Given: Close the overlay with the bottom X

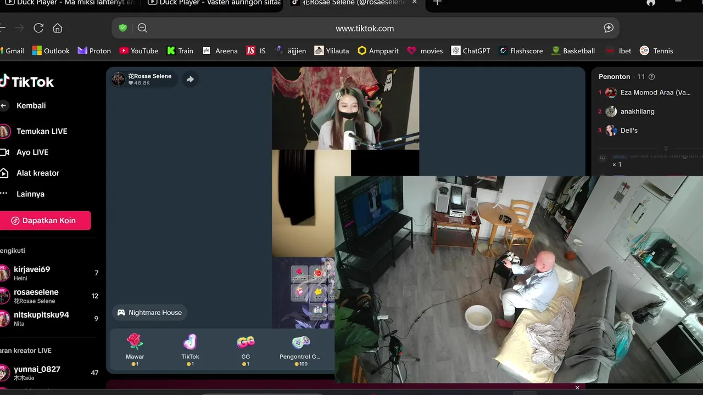Looking at the screenshot, I should tap(577, 388).
